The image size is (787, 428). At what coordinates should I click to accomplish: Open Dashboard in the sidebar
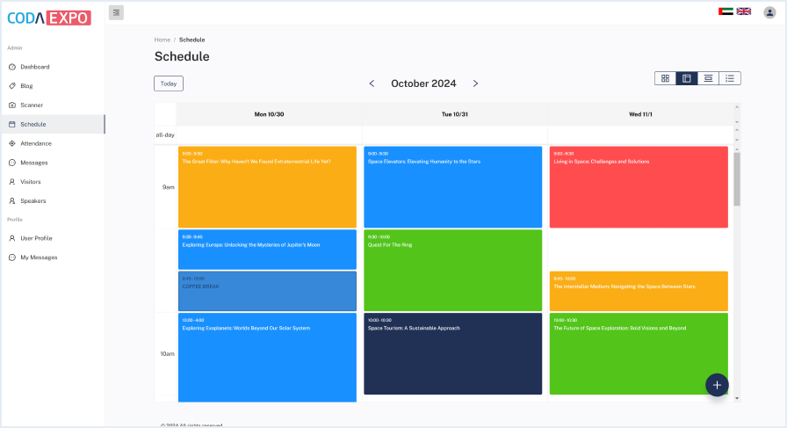34,67
